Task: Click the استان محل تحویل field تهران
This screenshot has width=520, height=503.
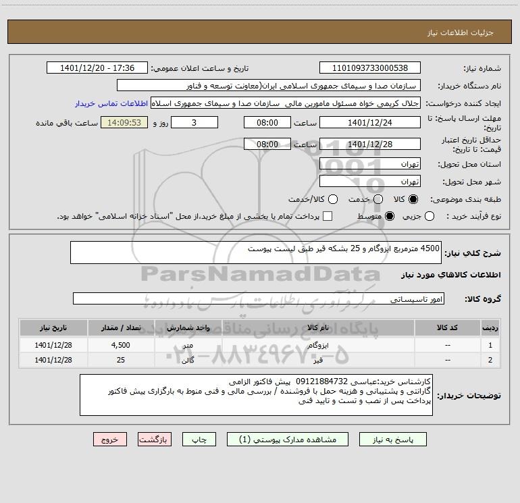Action: click(370, 164)
